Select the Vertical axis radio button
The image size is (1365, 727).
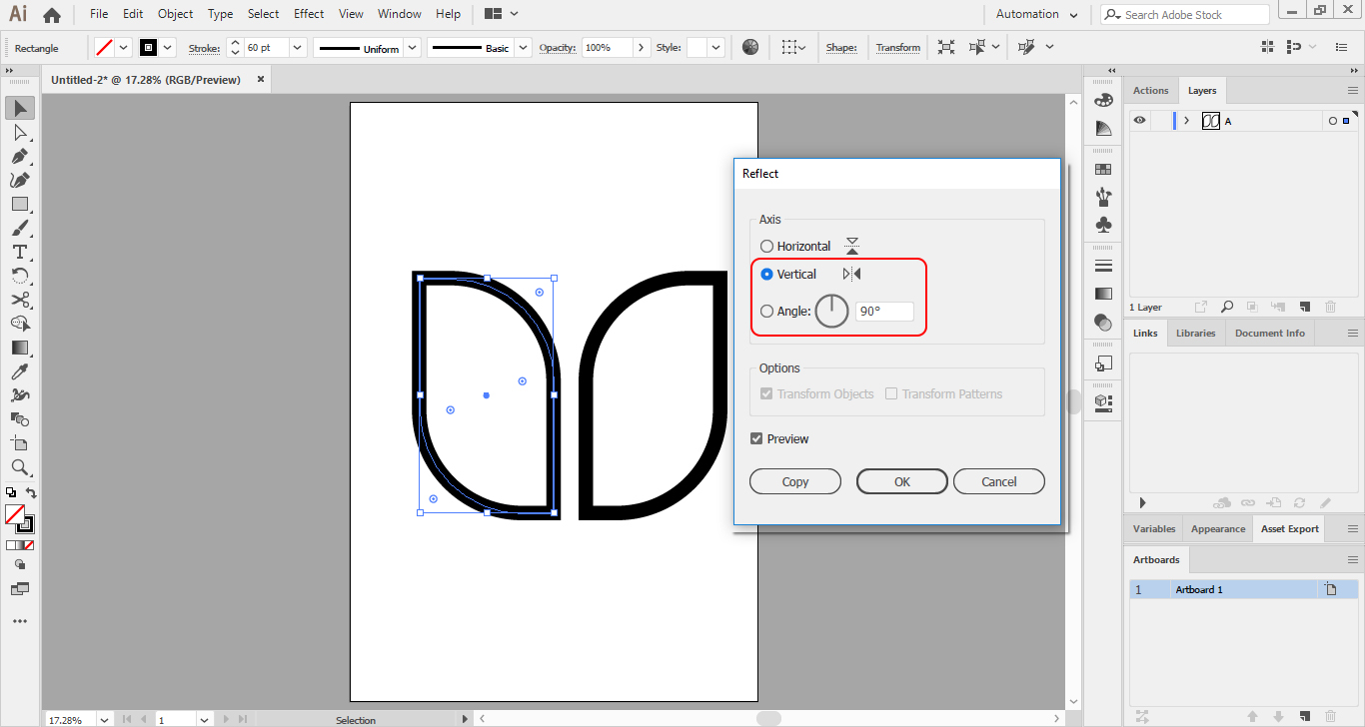pyautogui.click(x=766, y=274)
